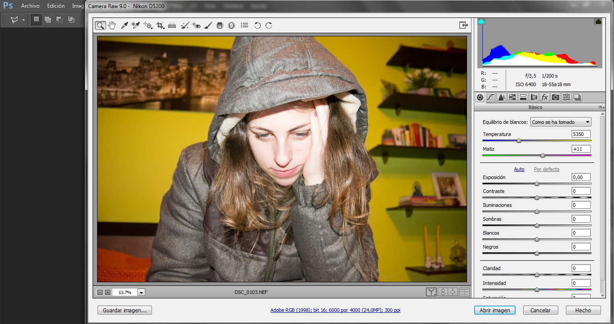Open the Split Toning tab
This screenshot has width=614, height=324.
(x=523, y=97)
